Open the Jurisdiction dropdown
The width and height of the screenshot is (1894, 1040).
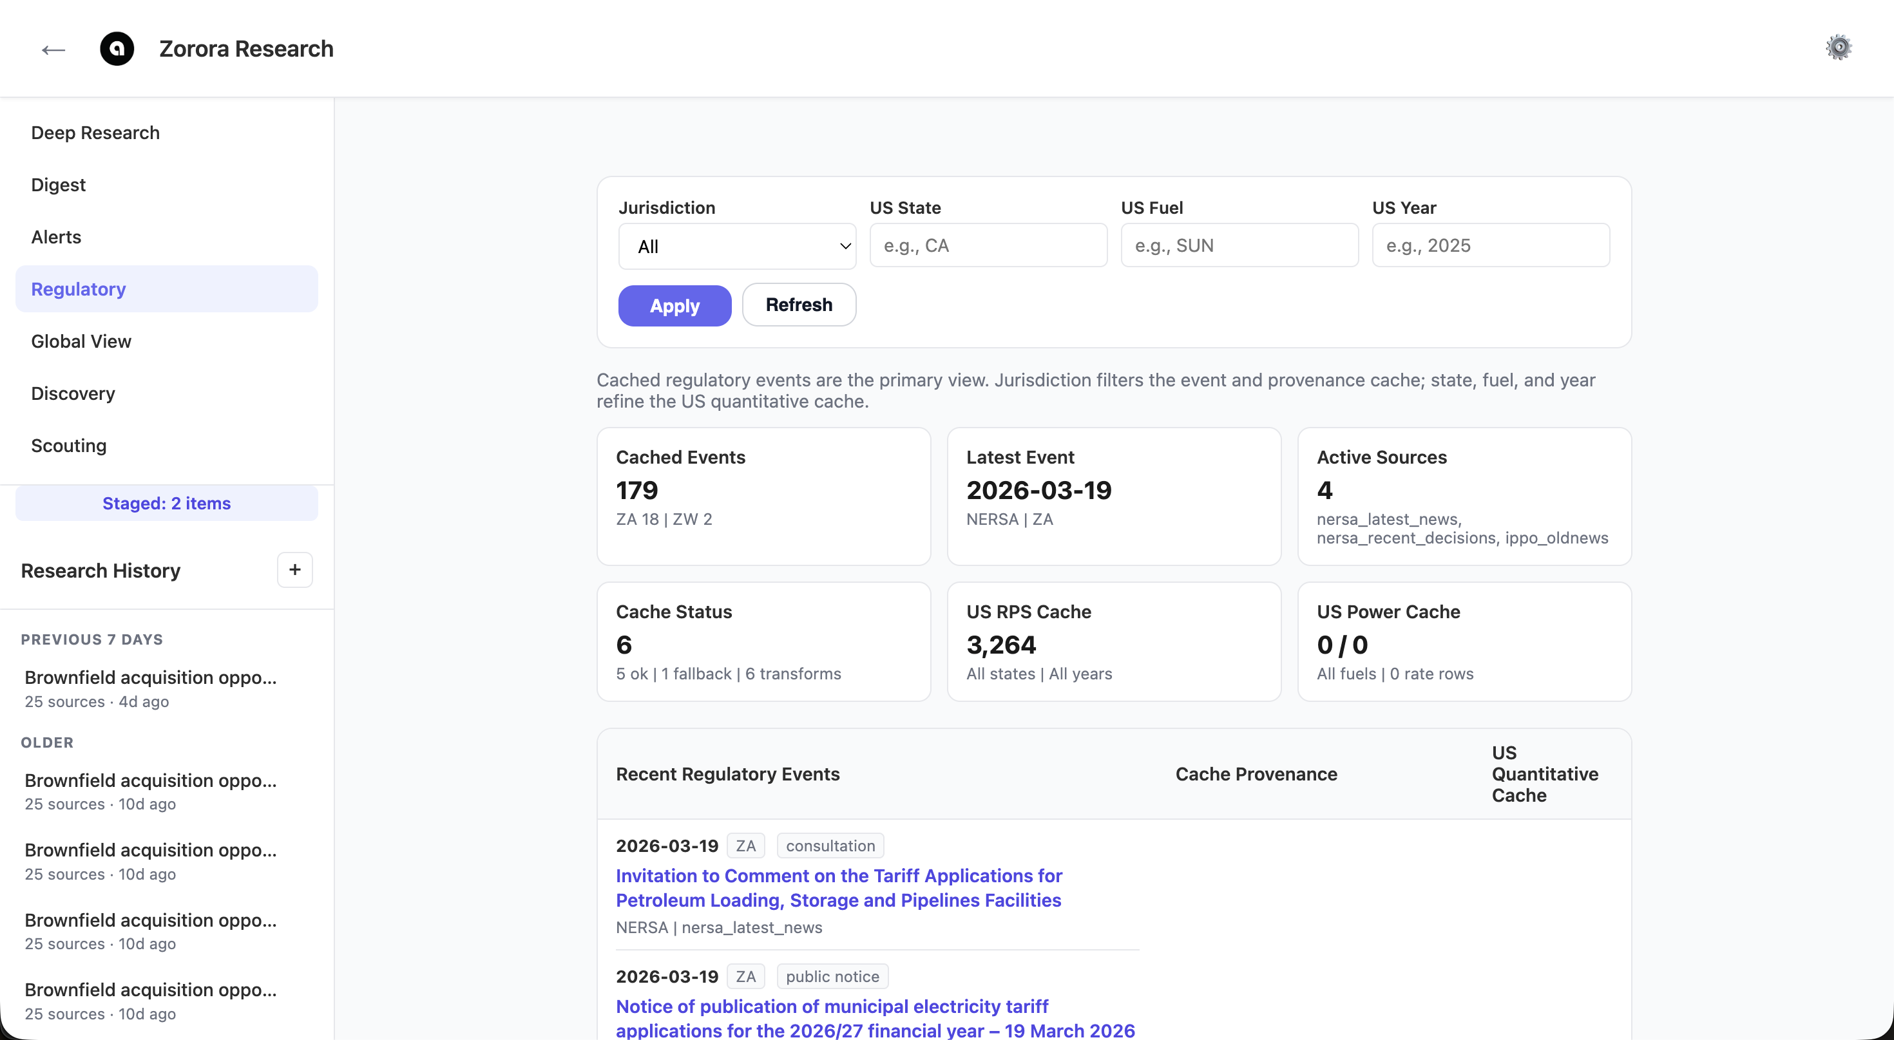coord(737,246)
